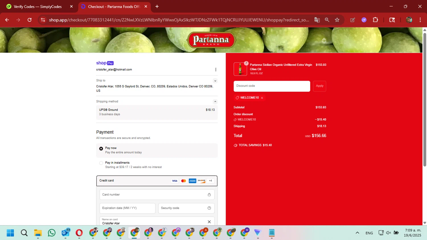Open Opera browser from the taskbar
This screenshot has height=240, width=427.
79,233
